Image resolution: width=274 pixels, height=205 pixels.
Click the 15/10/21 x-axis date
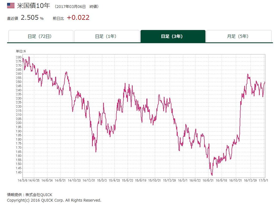[154, 180]
